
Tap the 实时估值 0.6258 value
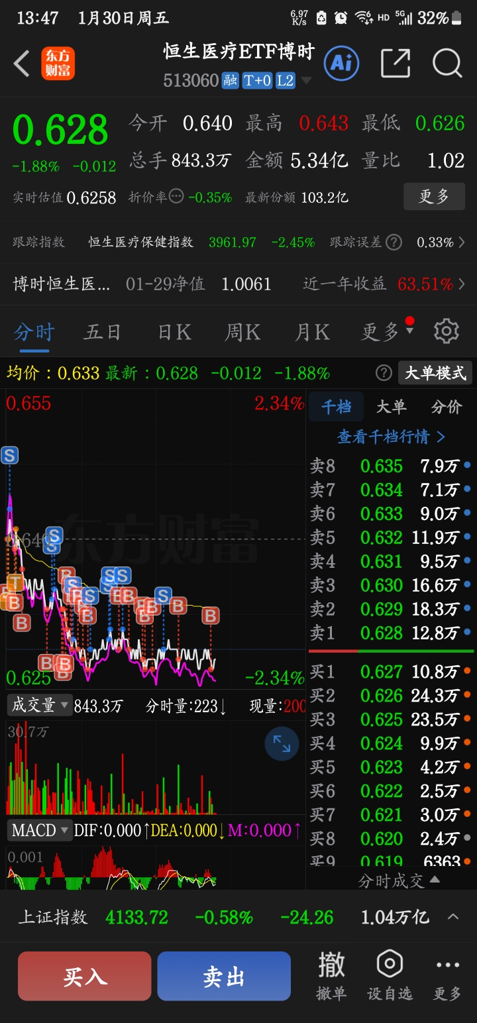(x=91, y=197)
